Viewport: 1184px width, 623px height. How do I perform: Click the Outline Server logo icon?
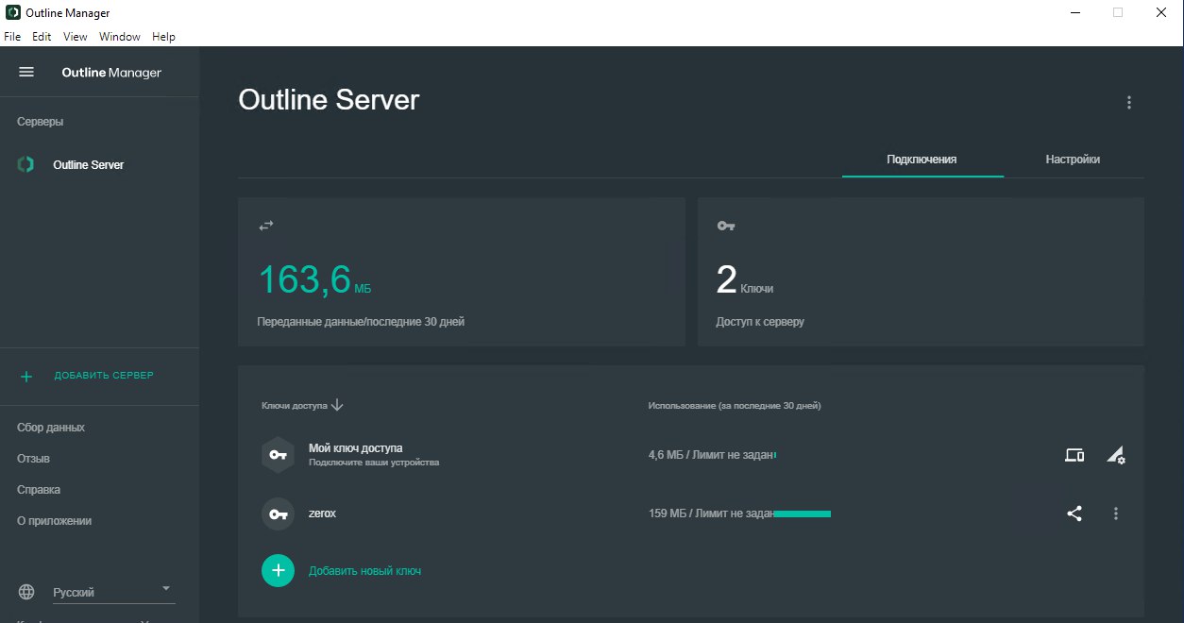[26, 164]
